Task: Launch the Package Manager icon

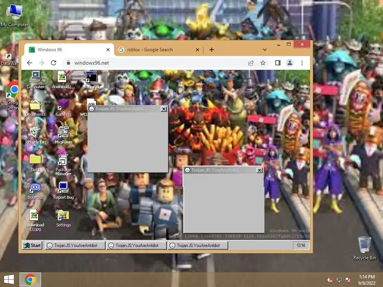Action: (x=63, y=165)
